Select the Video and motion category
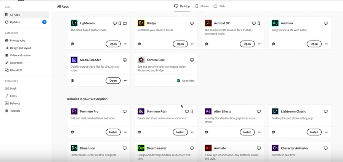This screenshot has height=162, width=343. pos(18,55)
